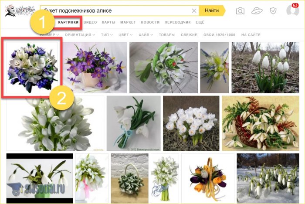The image size is (305, 204).
Task: Open the Цвет color filter dropdown
Action: point(126,34)
